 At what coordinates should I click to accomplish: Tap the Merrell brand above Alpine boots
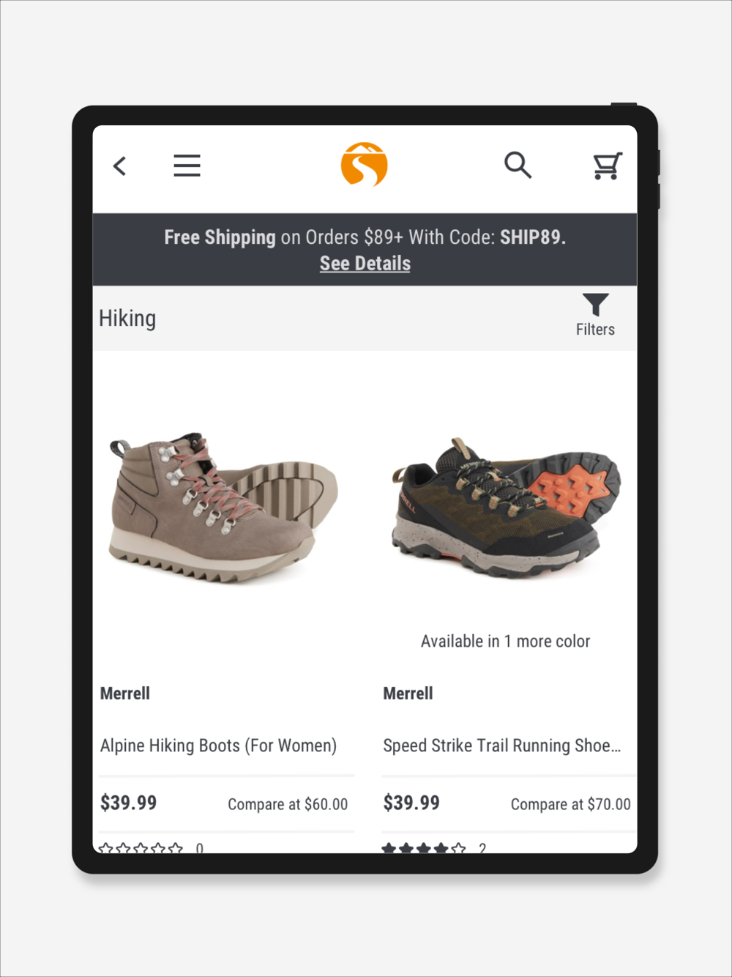[x=125, y=694]
